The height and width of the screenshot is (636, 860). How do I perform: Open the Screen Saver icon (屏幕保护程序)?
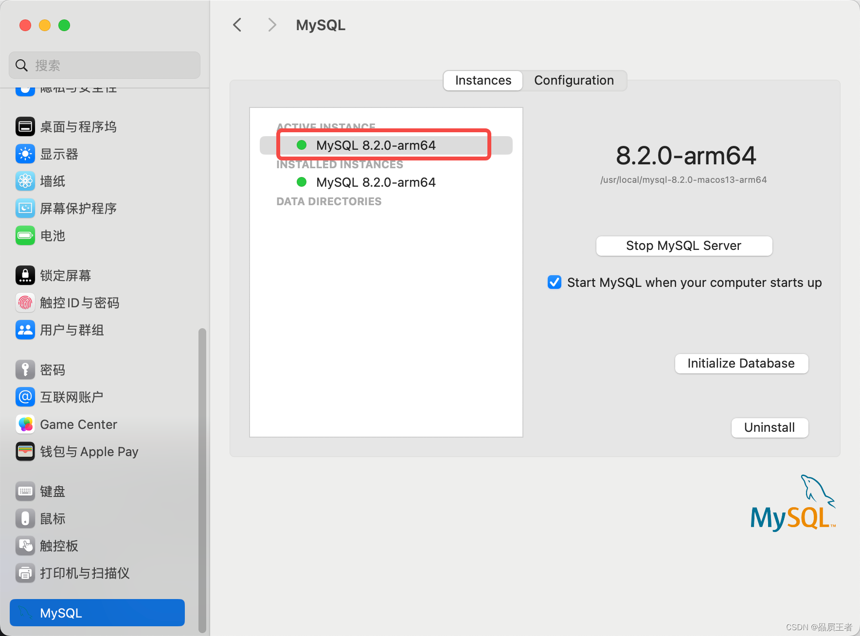(25, 209)
